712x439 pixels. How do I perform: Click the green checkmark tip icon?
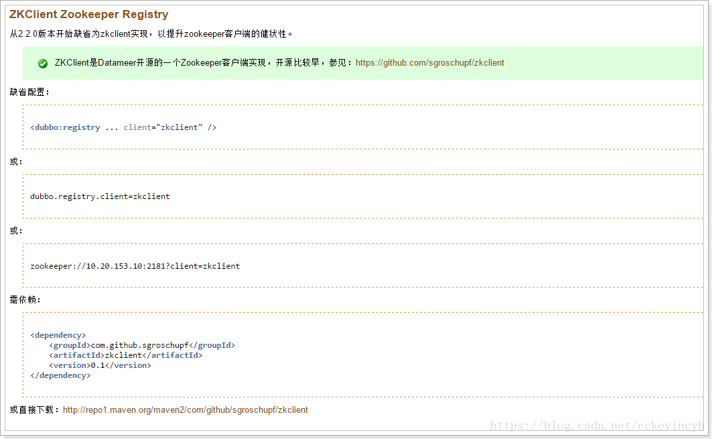(x=43, y=64)
